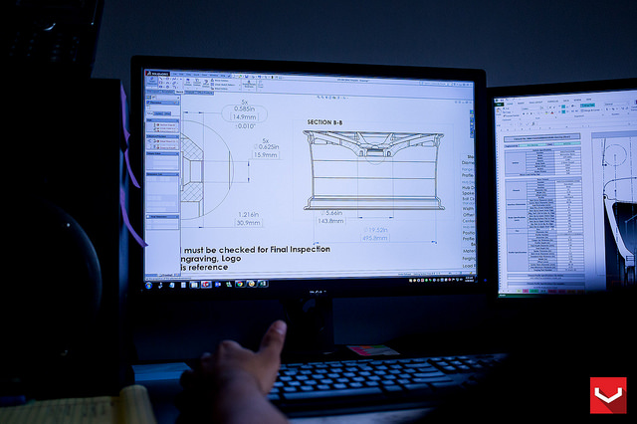Select the 0.585in hole dimension

(x=245, y=108)
